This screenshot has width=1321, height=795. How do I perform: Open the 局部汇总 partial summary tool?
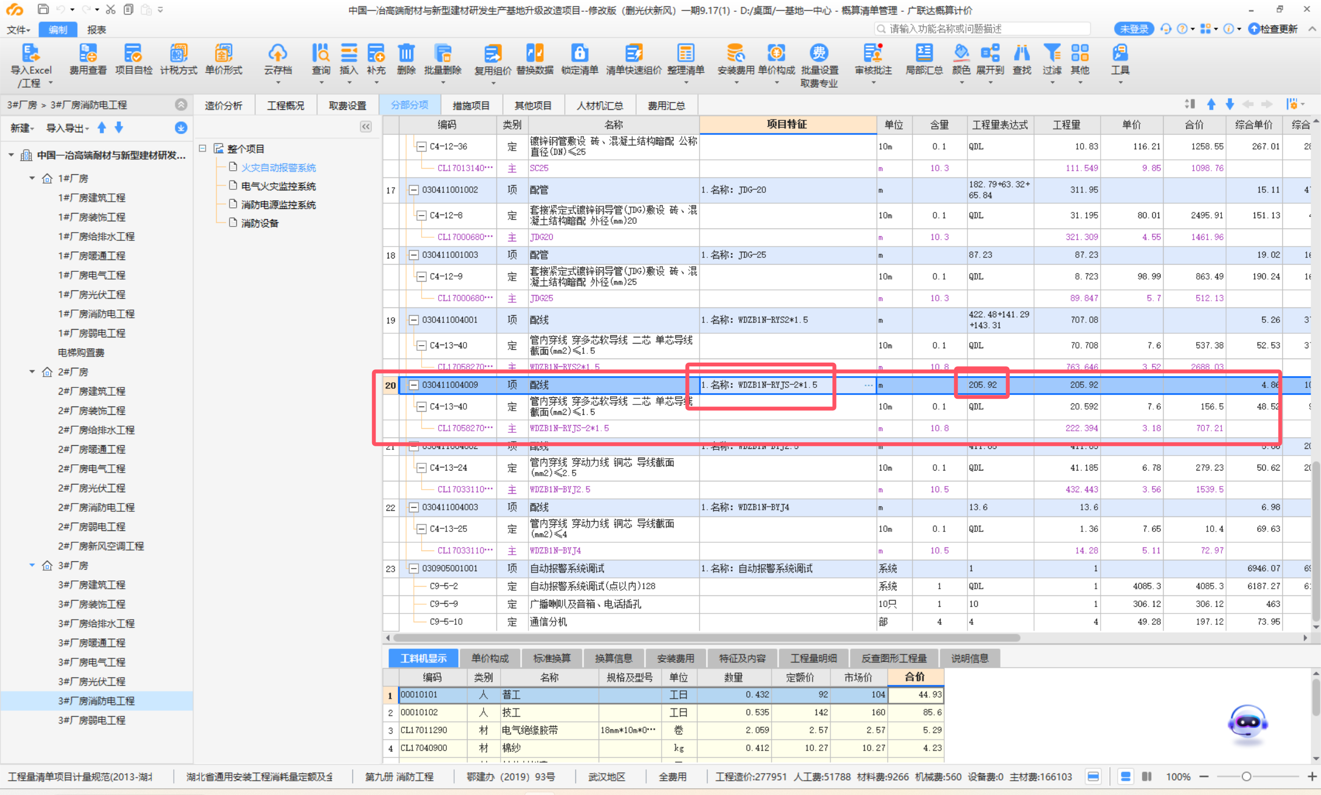(x=924, y=54)
